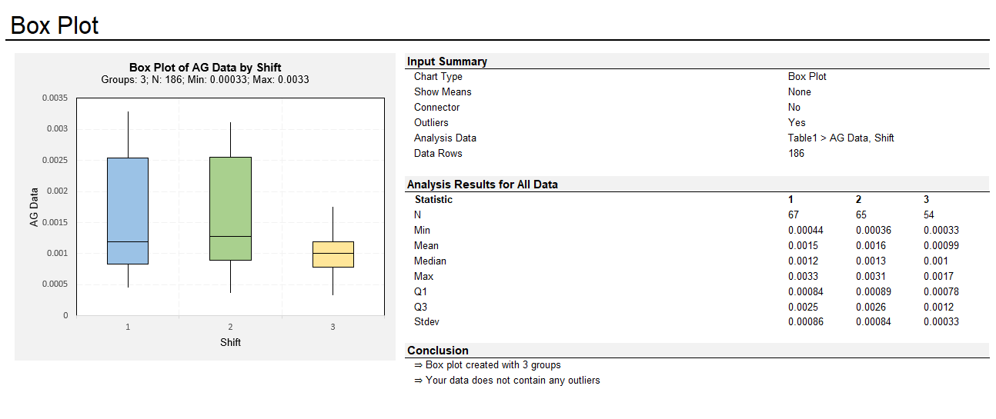Select the 'Show Means' row label
The image size is (996, 419).
[x=443, y=92]
